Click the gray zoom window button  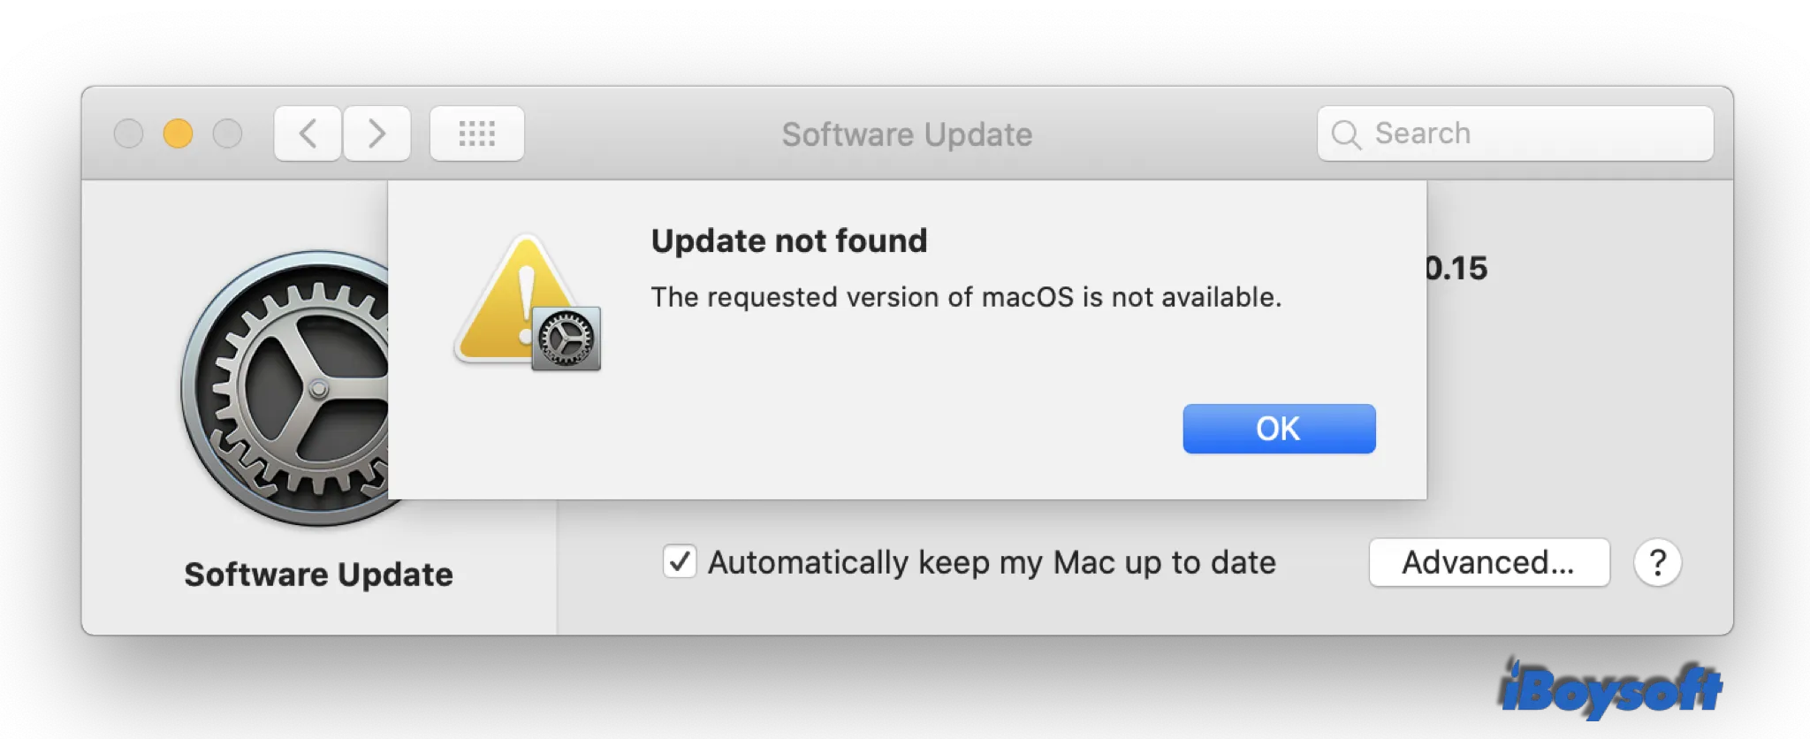coord(227,133)
